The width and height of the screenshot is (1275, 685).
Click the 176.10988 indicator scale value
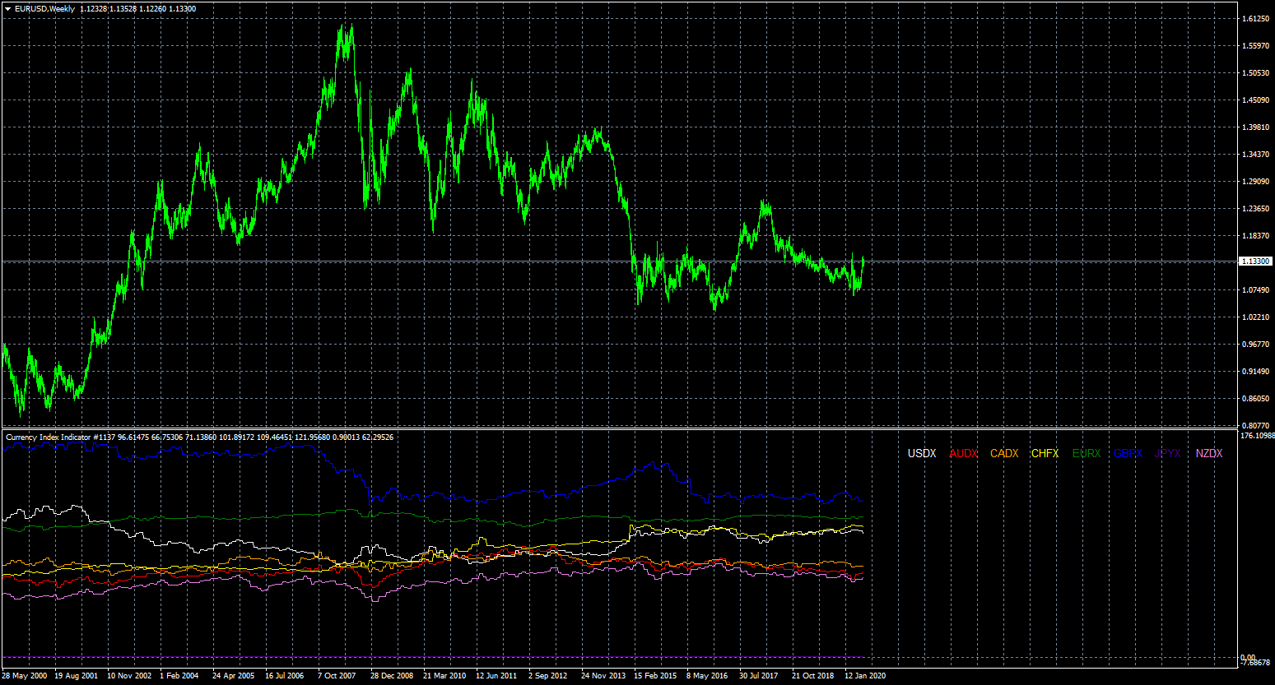[1257, 436]
